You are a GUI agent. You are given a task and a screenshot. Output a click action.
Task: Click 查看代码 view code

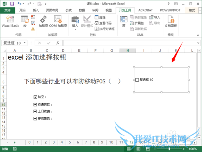[103, 23]
